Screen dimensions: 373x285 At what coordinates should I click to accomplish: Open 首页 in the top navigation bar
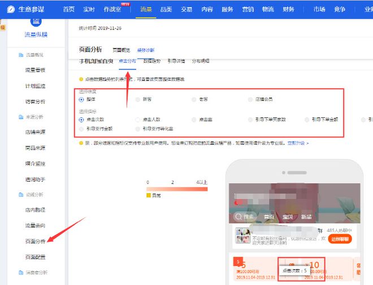tap(69, 10)
